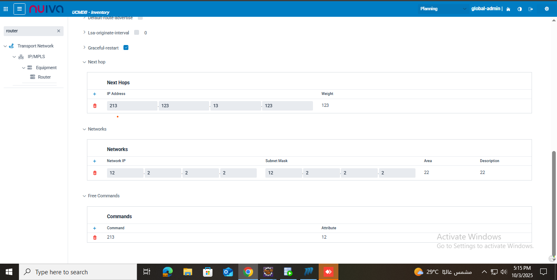
Task: Edit next hop first octet 213
Action: coord(132,106)
